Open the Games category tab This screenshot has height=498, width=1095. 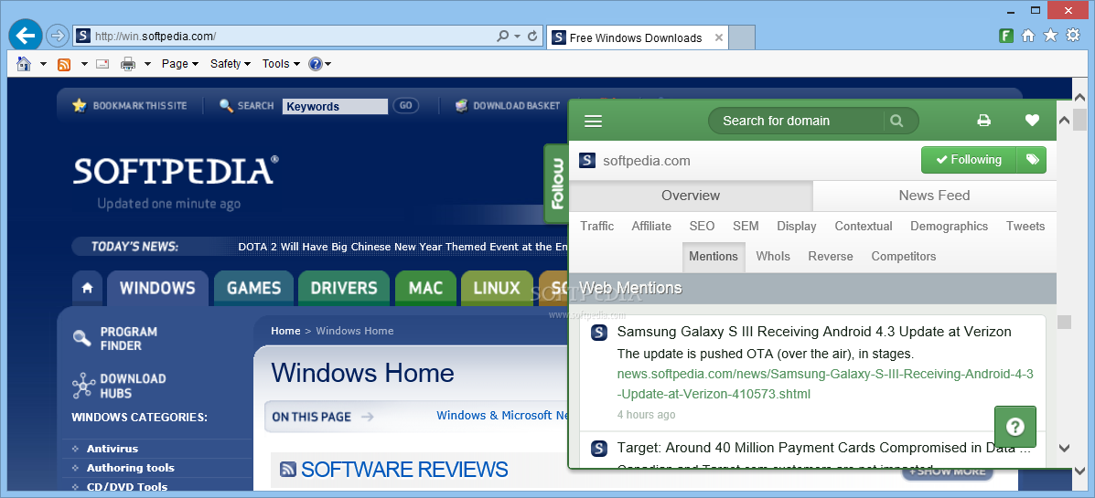click(254, 288)
